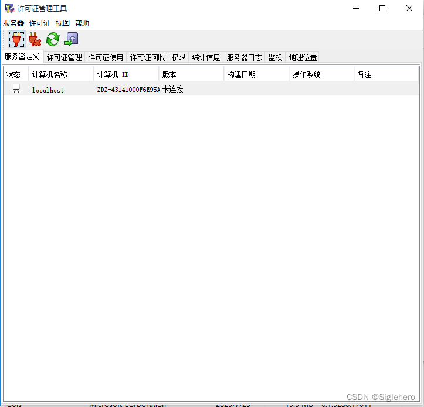This screenshot has width=424, height=407.
Task: Open the 地理位置 tab
Action: (x=303, y=57)
